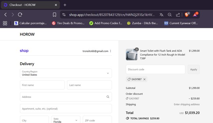Image resolution: width=213 pixels, height=123 pixels.
Task: Click the quantity badge on product image
Action: pos(137,49)
